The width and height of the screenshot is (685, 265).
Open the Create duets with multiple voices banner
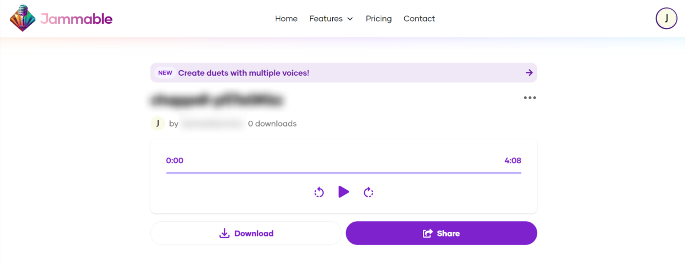click(x=344, y=72)
